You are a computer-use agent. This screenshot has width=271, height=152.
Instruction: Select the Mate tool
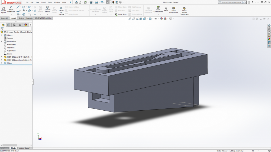[166, 9]
